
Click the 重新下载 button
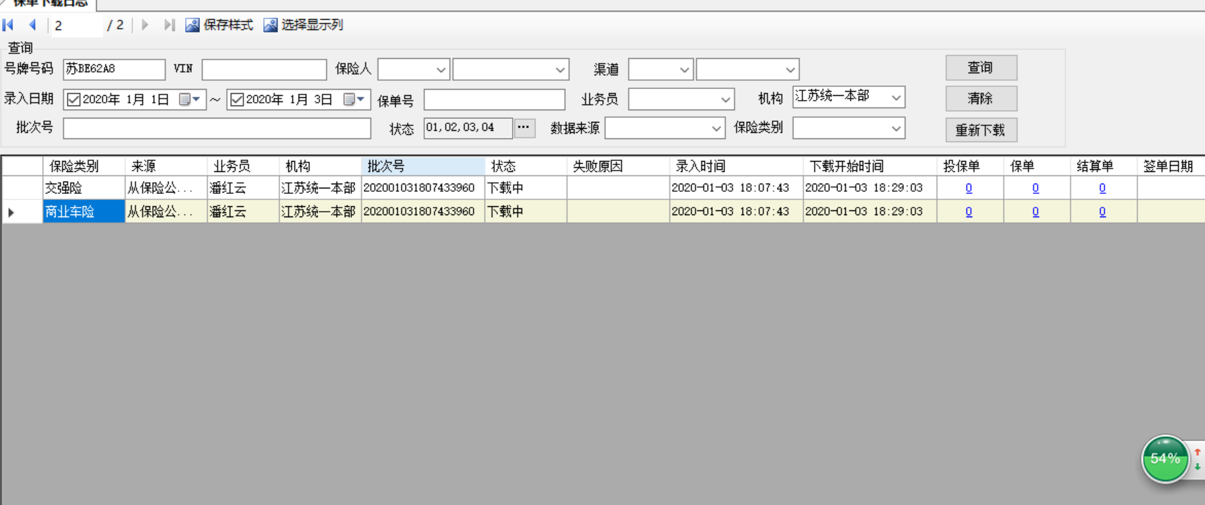(x=981, y=130)
